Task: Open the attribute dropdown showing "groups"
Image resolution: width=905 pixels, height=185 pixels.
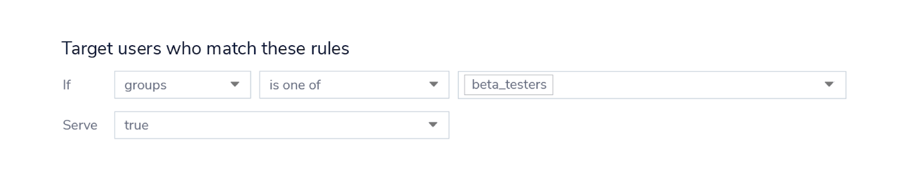Action: point(182,85)
